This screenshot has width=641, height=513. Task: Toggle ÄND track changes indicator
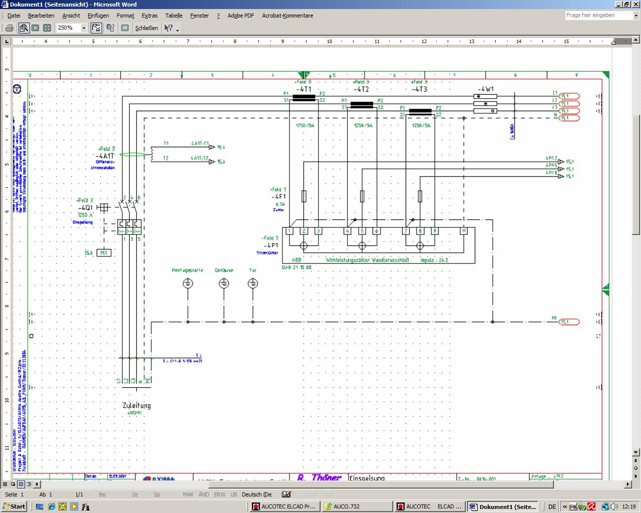[x=204, y=494]
